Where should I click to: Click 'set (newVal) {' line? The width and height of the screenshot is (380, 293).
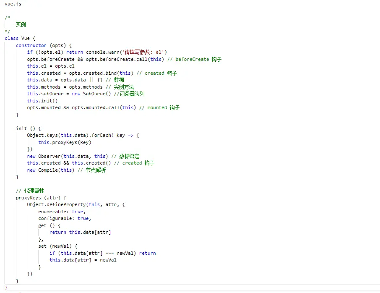click(x=58, y=246)
